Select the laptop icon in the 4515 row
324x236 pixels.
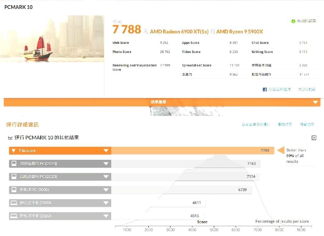point(14,216)
